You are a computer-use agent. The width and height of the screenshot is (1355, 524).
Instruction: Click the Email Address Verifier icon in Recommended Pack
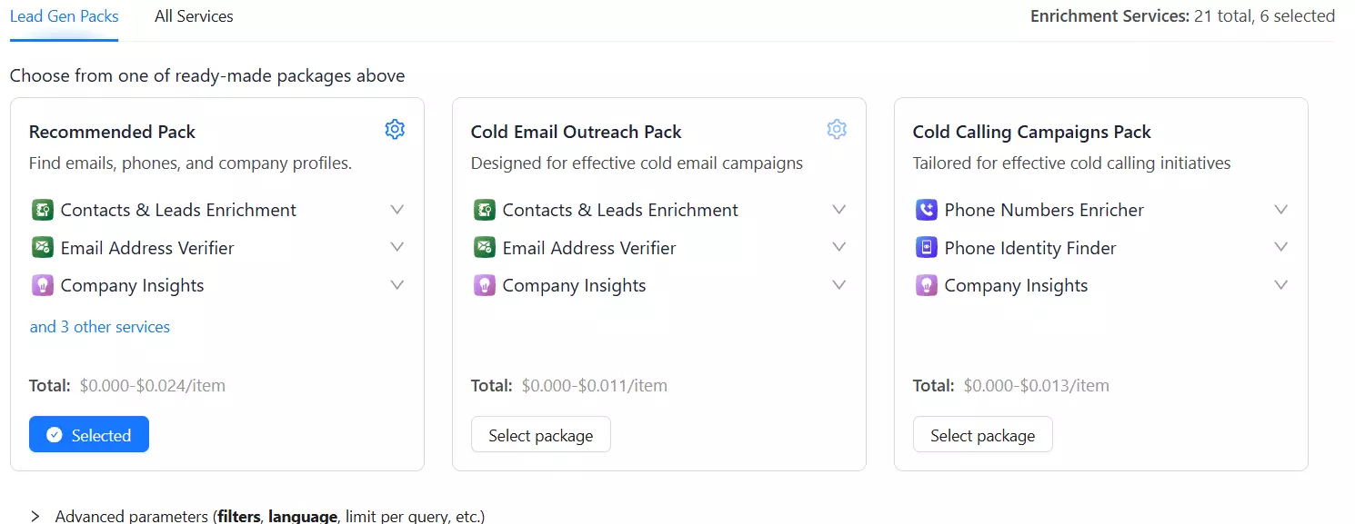click(x=43, y=247)
